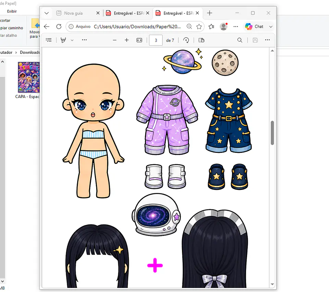This screenshot has height=292, width=329.
Task: View site information icon next to Arquivo
Action: coord(71,26)
